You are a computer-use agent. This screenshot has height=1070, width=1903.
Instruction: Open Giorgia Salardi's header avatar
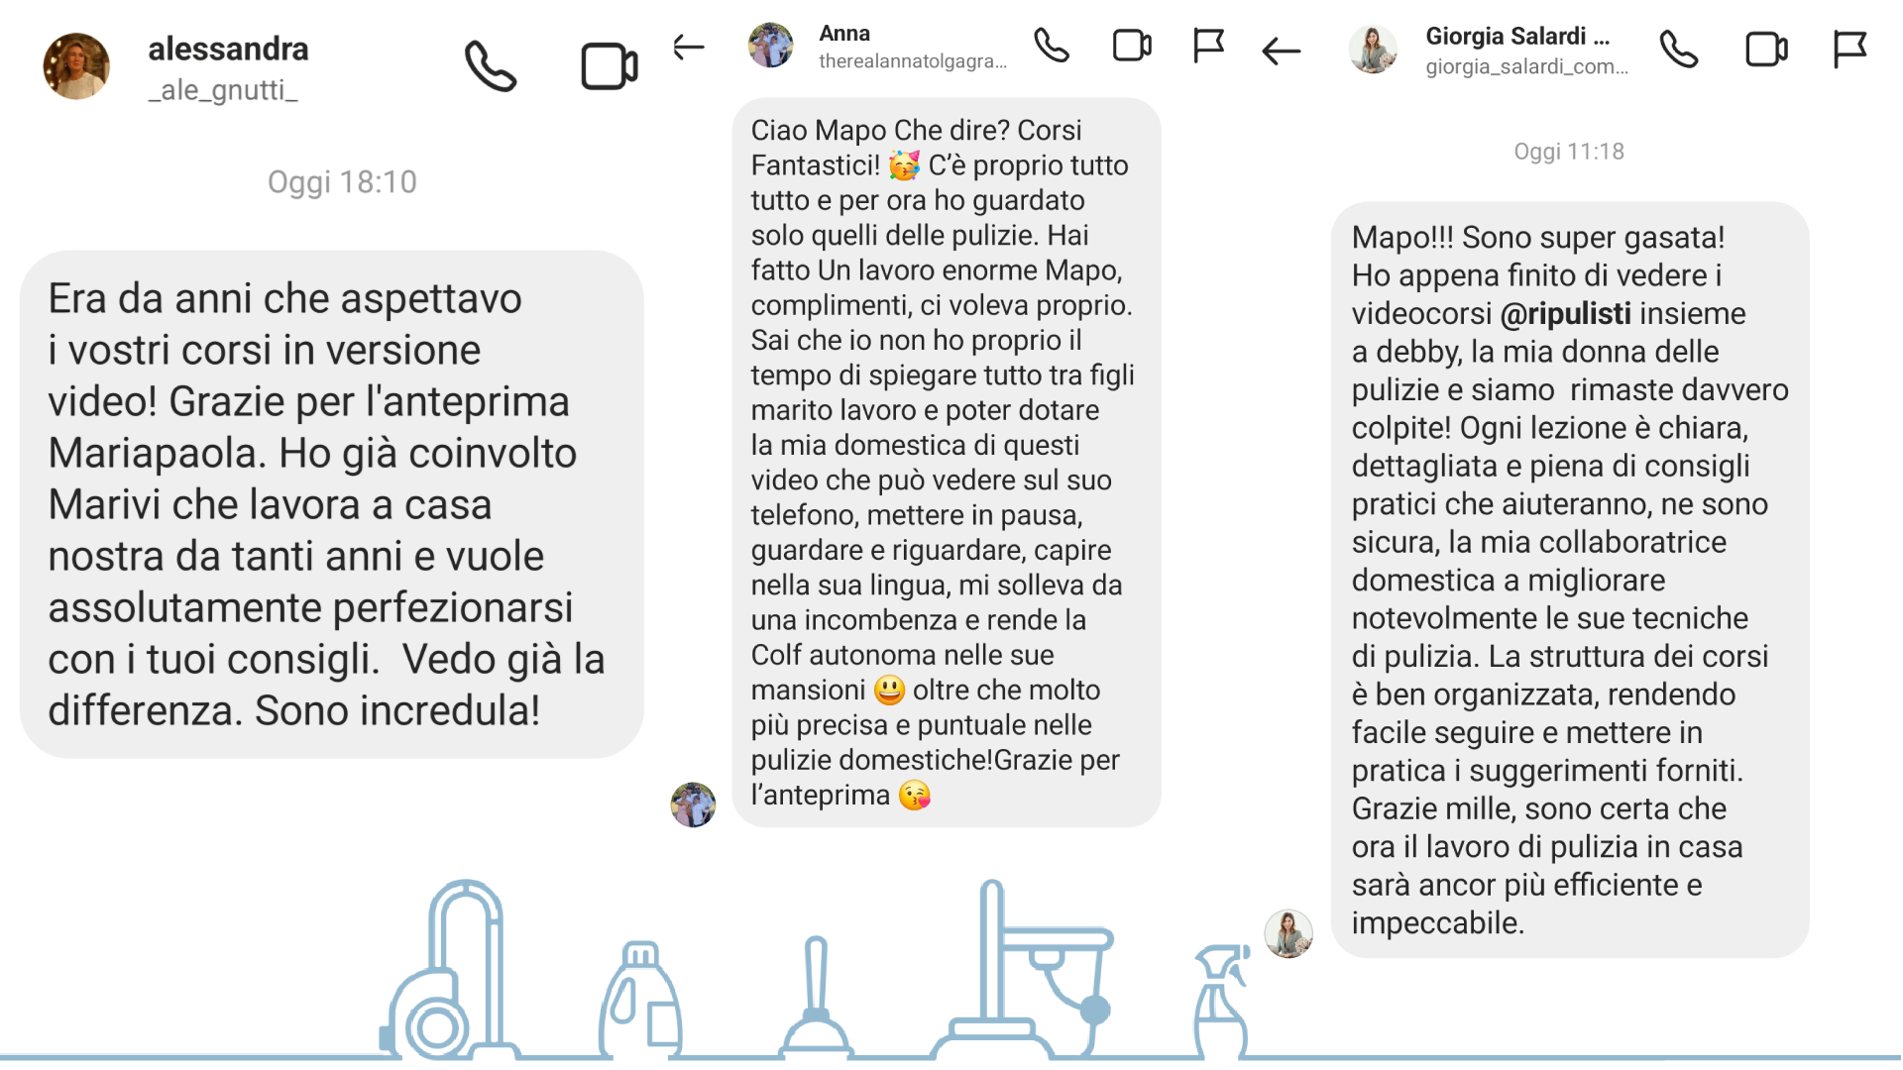(1373, 50)
